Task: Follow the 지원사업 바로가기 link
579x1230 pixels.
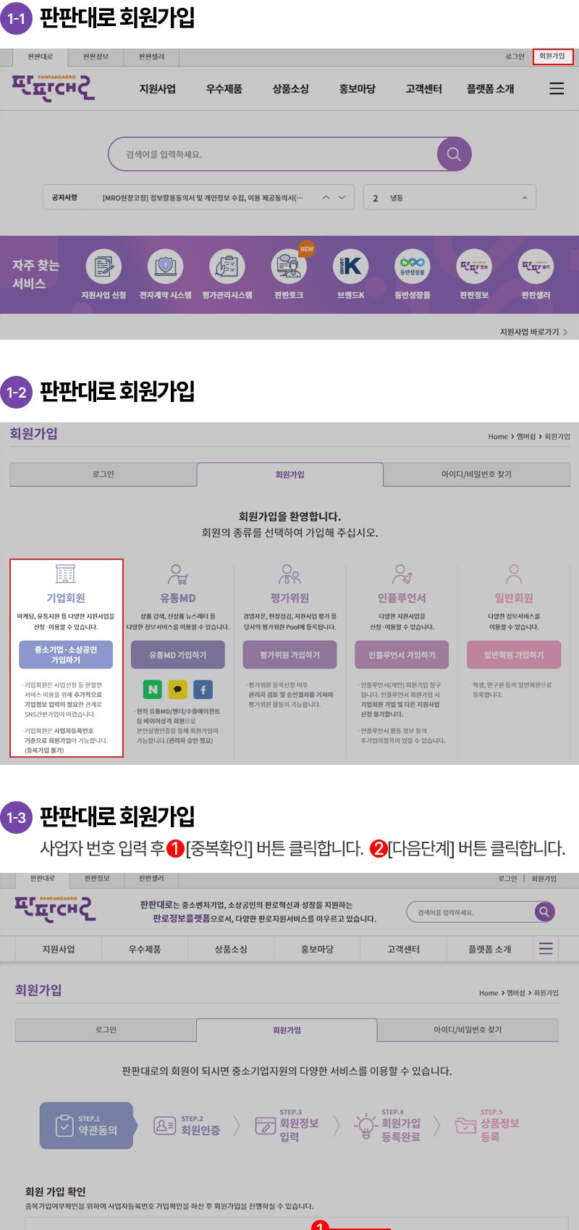Action: (x=534, y=332)
